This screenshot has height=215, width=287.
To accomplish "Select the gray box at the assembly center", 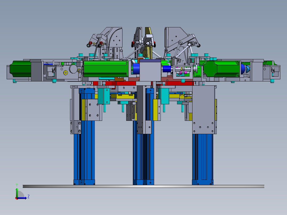I will (150, 71).
